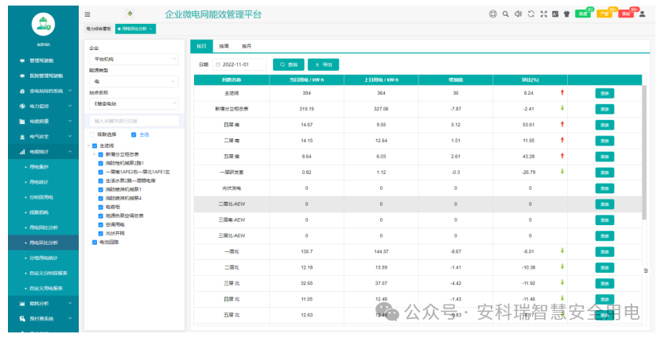This screenshot has width=661, height=338.
Task: Uncheck the 电容柜 checkbox
Action: [x=100, y=207]
